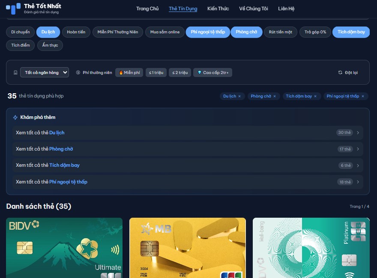Remove the Du lịch filter chip

(x=239, y=96)
